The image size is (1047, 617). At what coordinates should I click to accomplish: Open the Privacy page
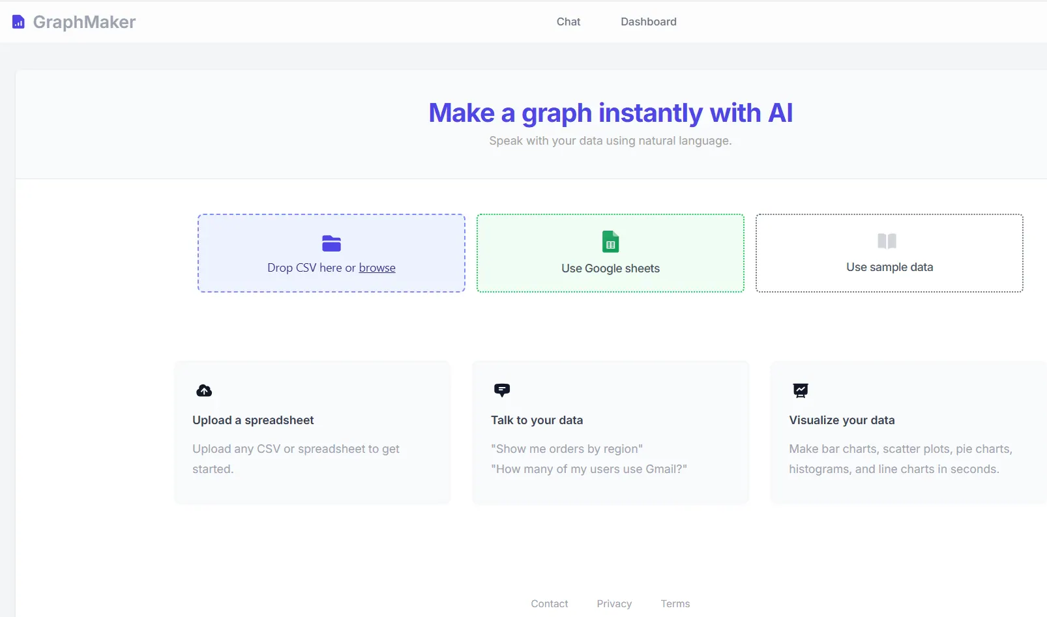pos(613,603)
